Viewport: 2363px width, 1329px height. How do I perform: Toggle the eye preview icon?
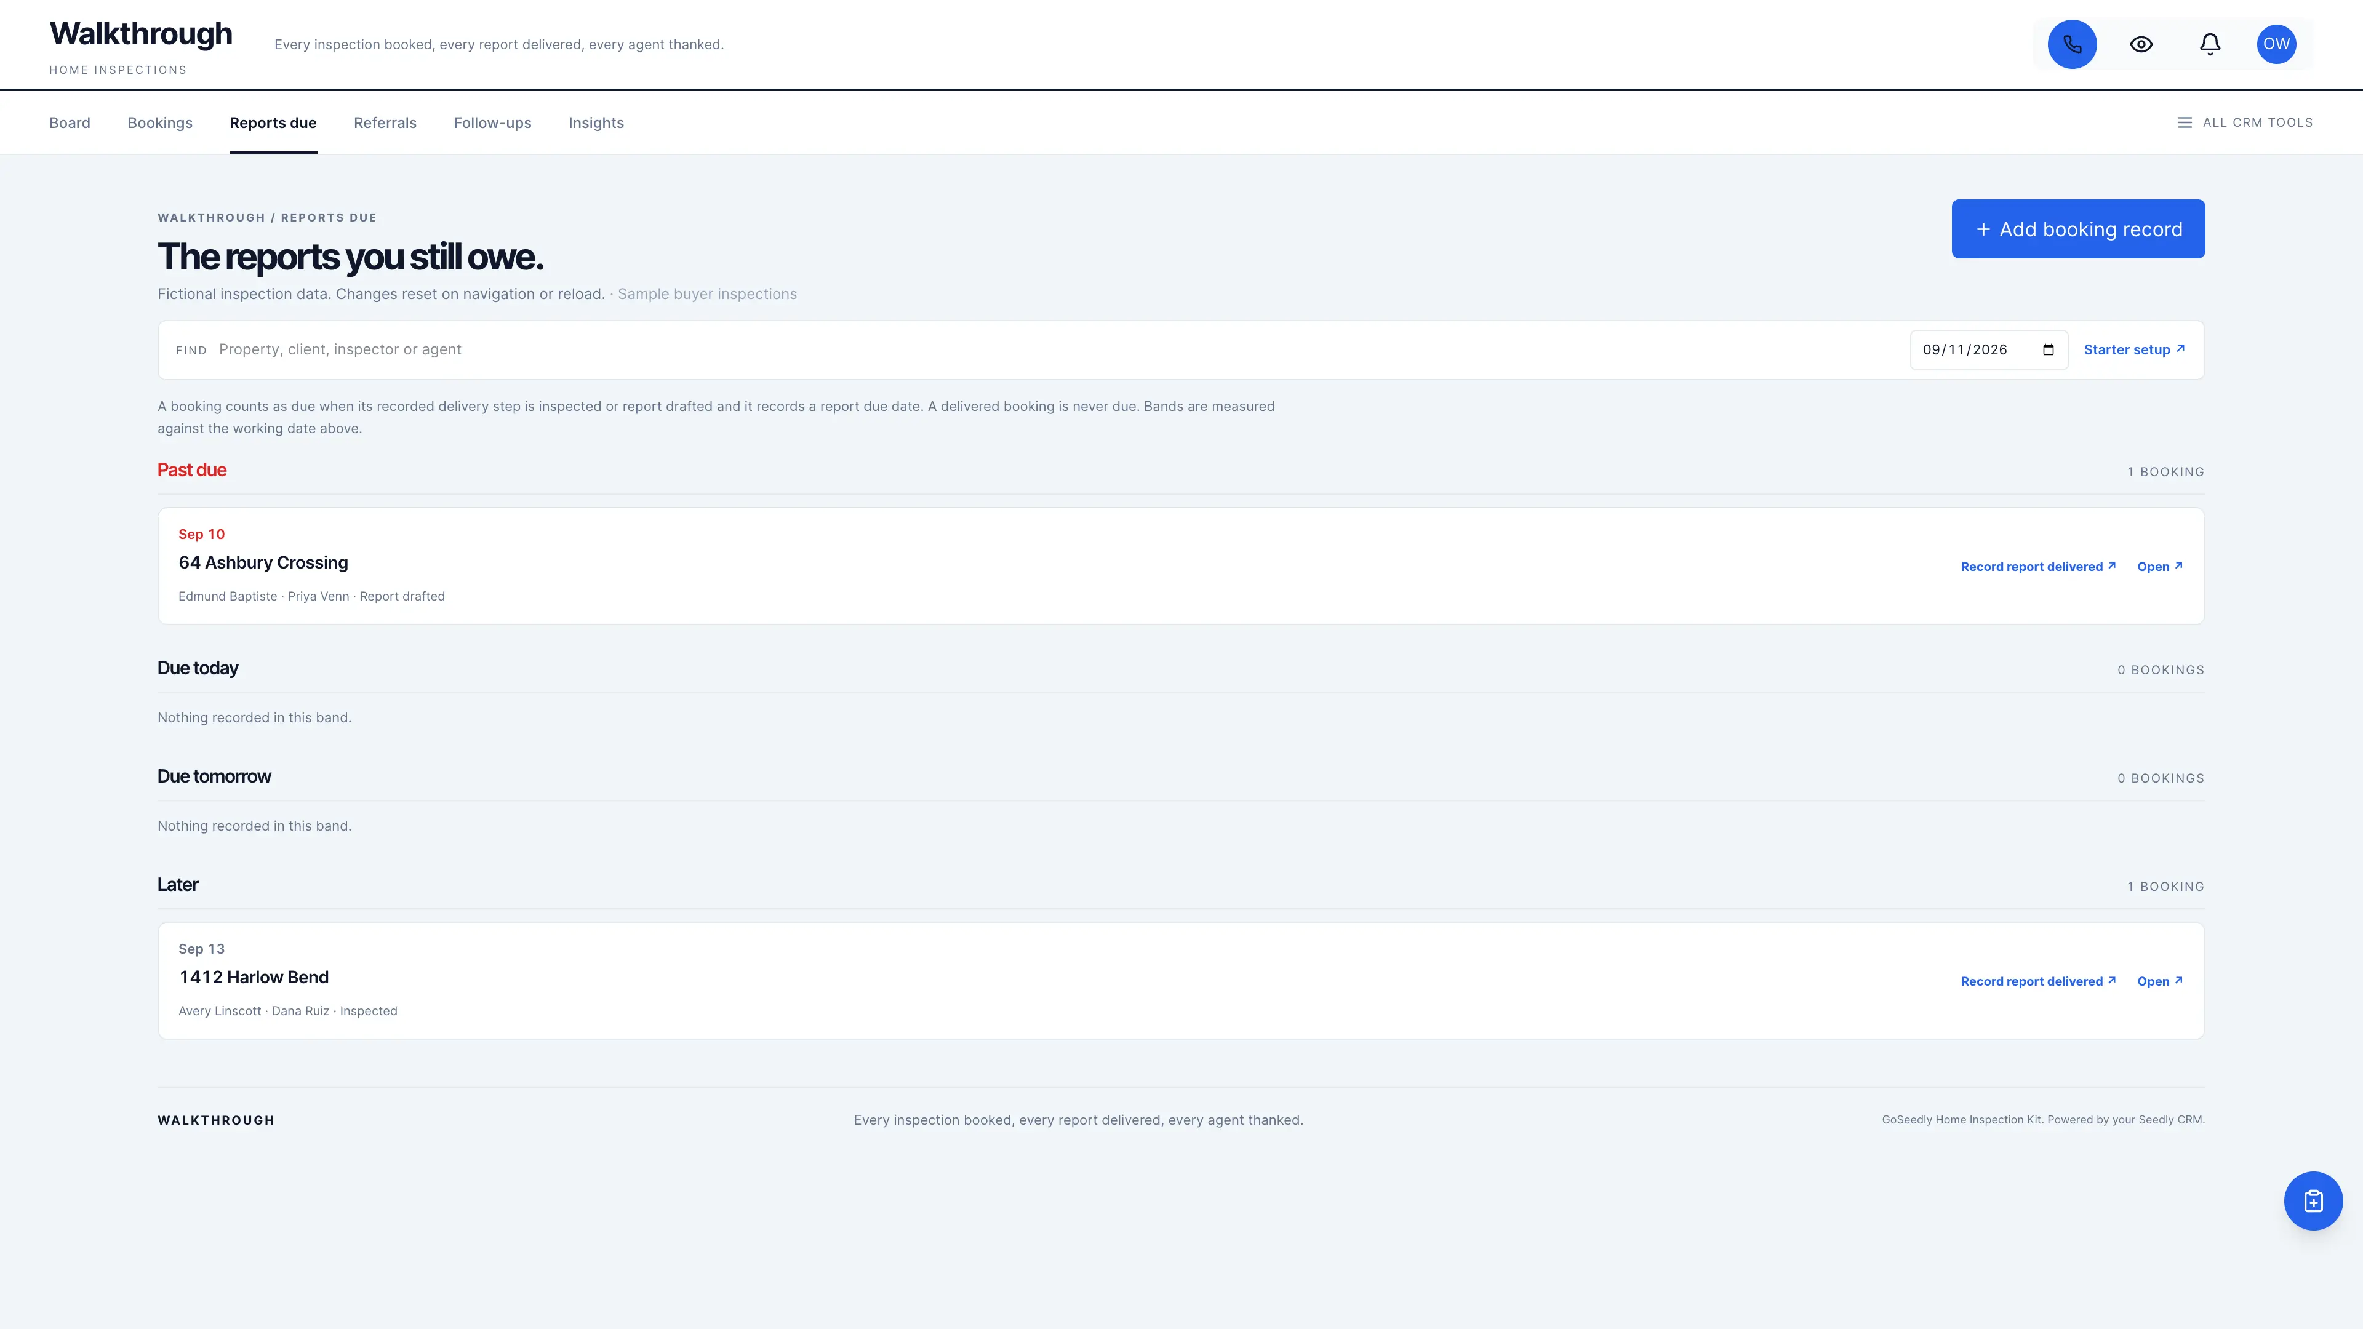[x=2141, y=44]
